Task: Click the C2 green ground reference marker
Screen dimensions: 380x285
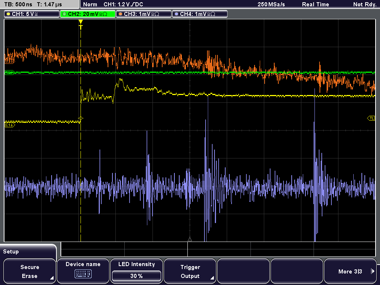Action: pos(10,72)
